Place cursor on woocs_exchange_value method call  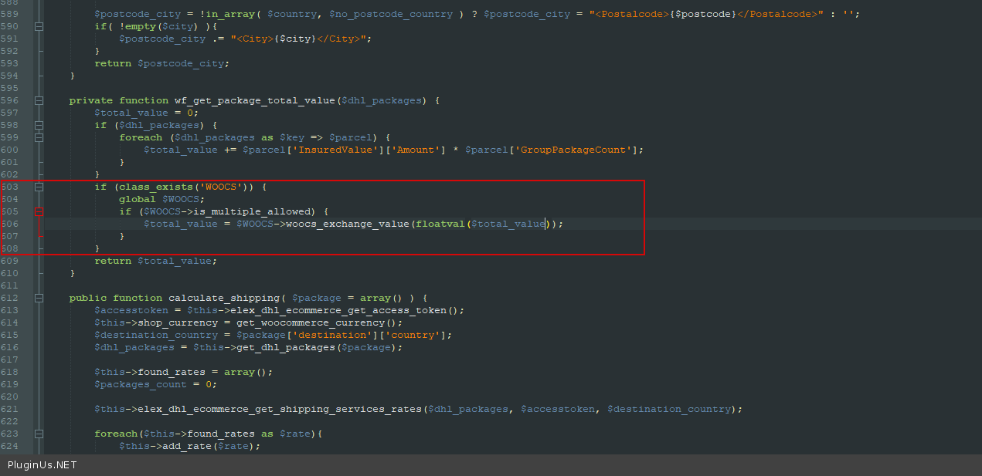(348, 224)
